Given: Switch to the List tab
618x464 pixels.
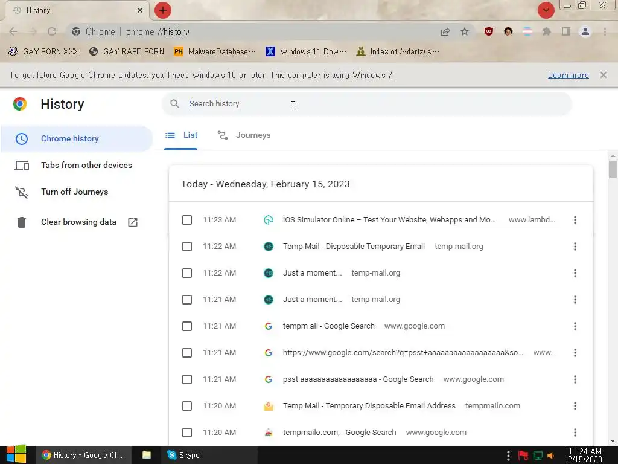Looking at the screenshot, I should click(181, 135).
